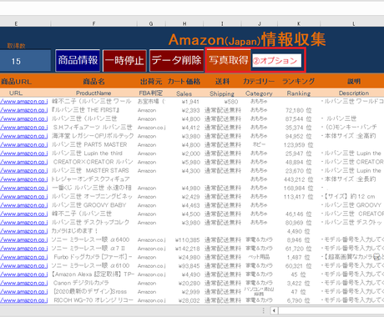Select column K header
The height and width of the screenshot is (317, 384).
299,24
